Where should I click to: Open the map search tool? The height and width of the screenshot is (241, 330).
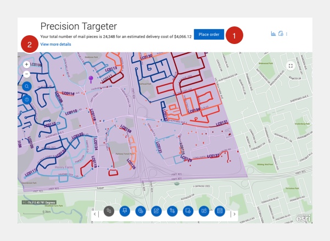point(27,86)
